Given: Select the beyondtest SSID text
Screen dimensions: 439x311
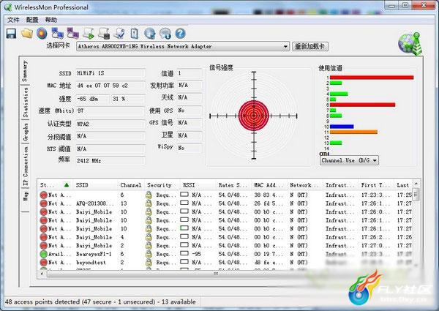Looking at the screenshot, I should (x=91, y=263).
